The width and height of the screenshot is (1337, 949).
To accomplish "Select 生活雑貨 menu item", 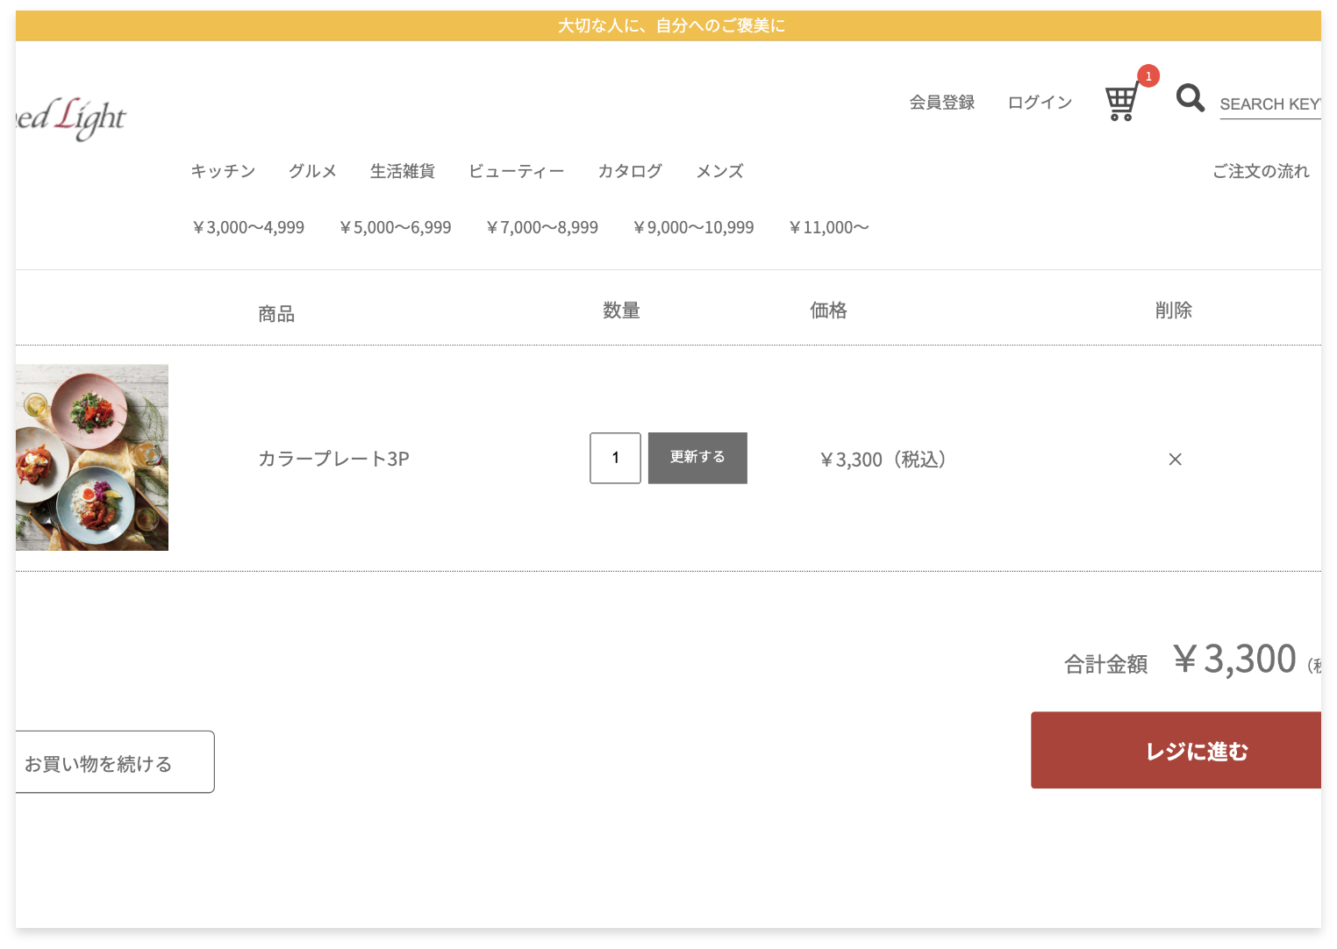I will 402,171.
